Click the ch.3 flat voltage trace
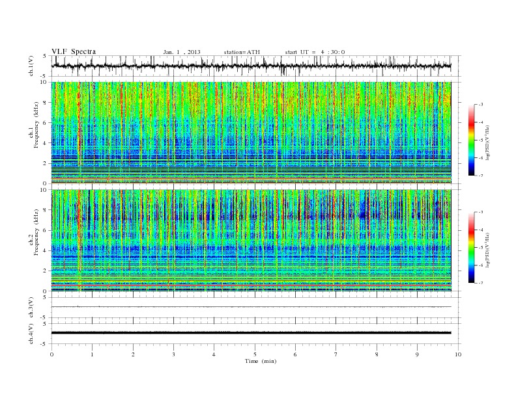Viewport: 516px width, 398px height. pos(251,307)
